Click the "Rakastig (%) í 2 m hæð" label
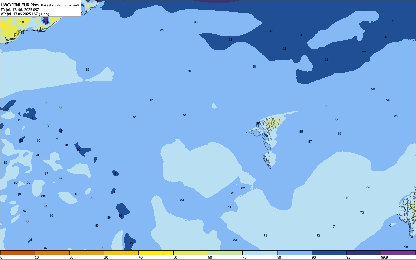 coord(60,5)
